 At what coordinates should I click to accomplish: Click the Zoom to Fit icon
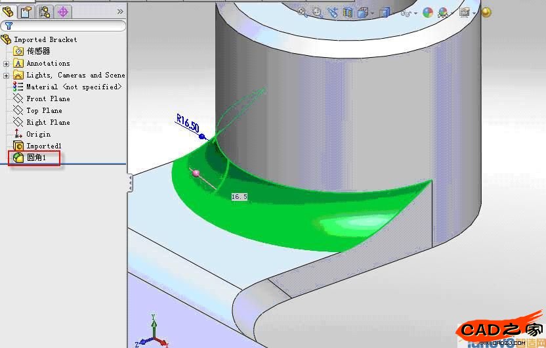pyautogui.click(x=303, y=12)
